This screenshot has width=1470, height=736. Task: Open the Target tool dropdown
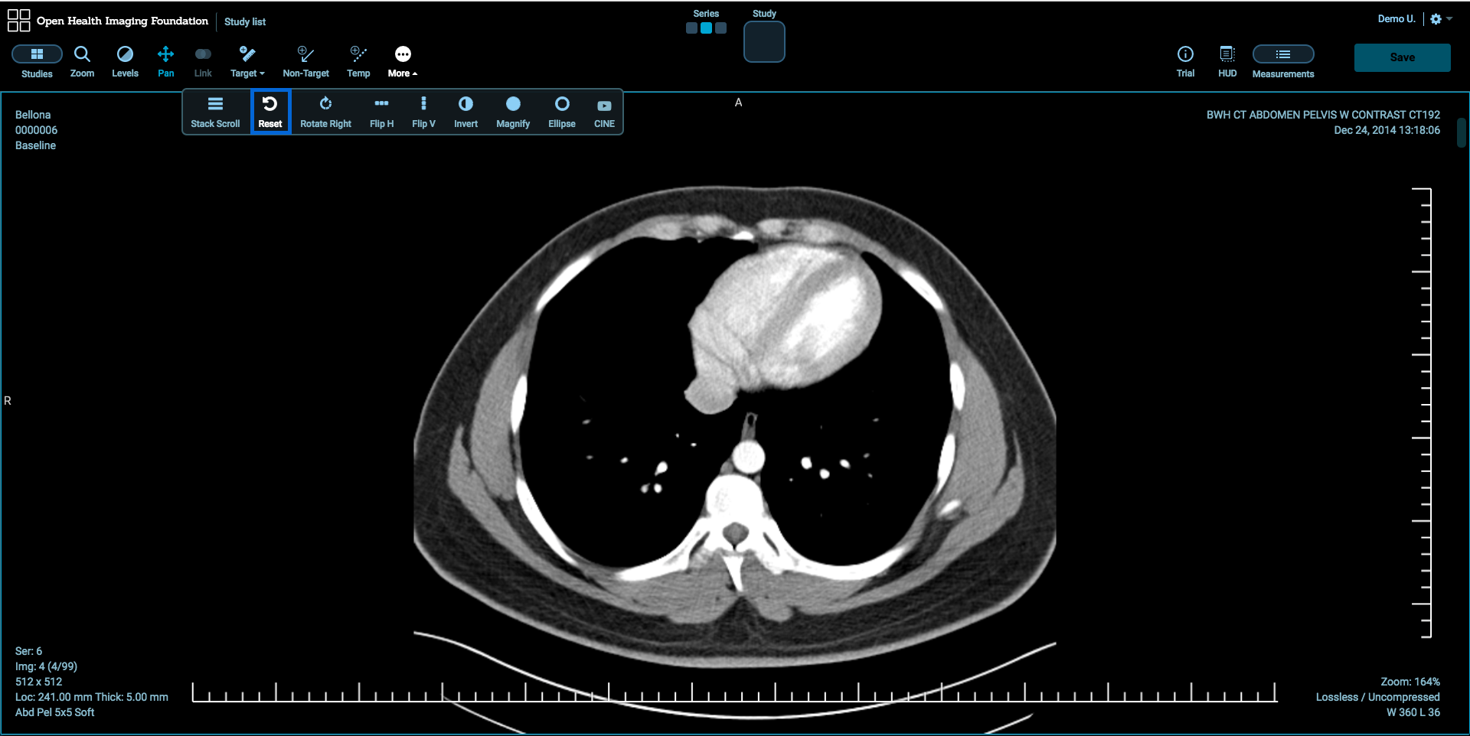(x=247, y=61)
